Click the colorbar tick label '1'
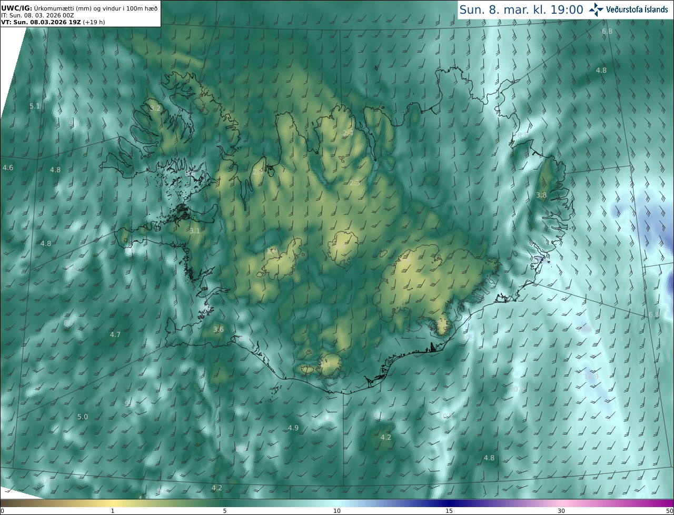 pyautogui.click(x=113, y=511)
